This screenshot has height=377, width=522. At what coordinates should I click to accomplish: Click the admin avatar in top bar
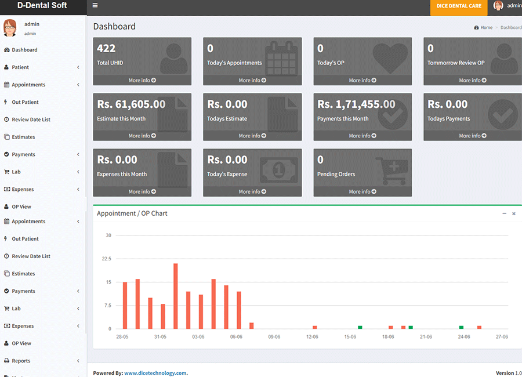coord(498,6)
